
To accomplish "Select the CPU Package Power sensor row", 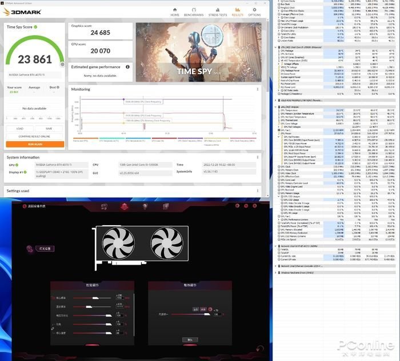I will [336, 71].
